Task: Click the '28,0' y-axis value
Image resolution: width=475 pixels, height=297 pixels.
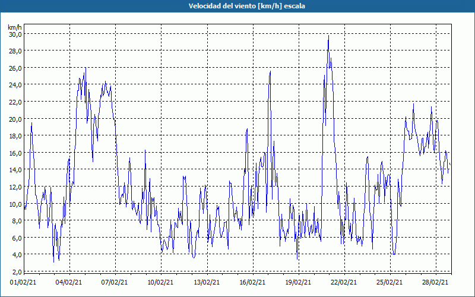Action: click(x=15, y=51)
